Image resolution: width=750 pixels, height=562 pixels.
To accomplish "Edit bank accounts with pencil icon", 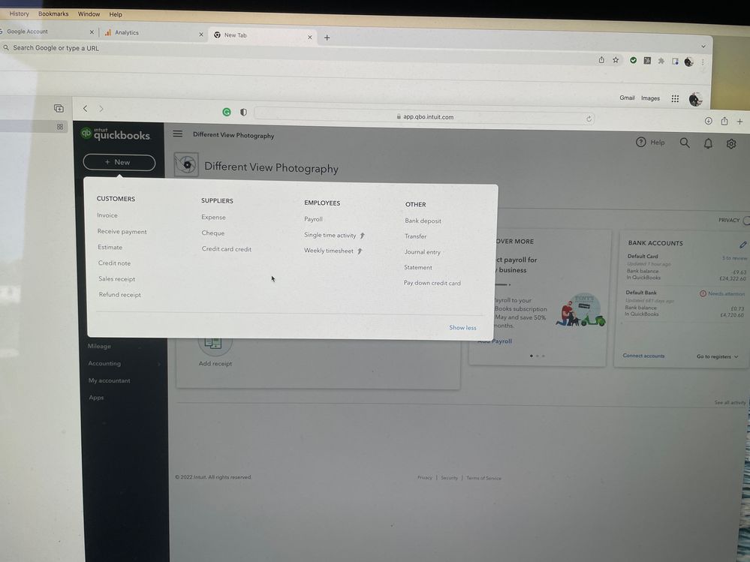I will [x=742, y=245].
